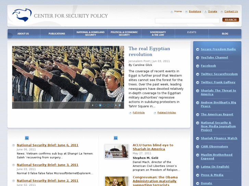The height and width of the screenshot is (186, 249).
Task: Open Muslim Brotherhood Exposed link
Action: [x=216, y=157]
